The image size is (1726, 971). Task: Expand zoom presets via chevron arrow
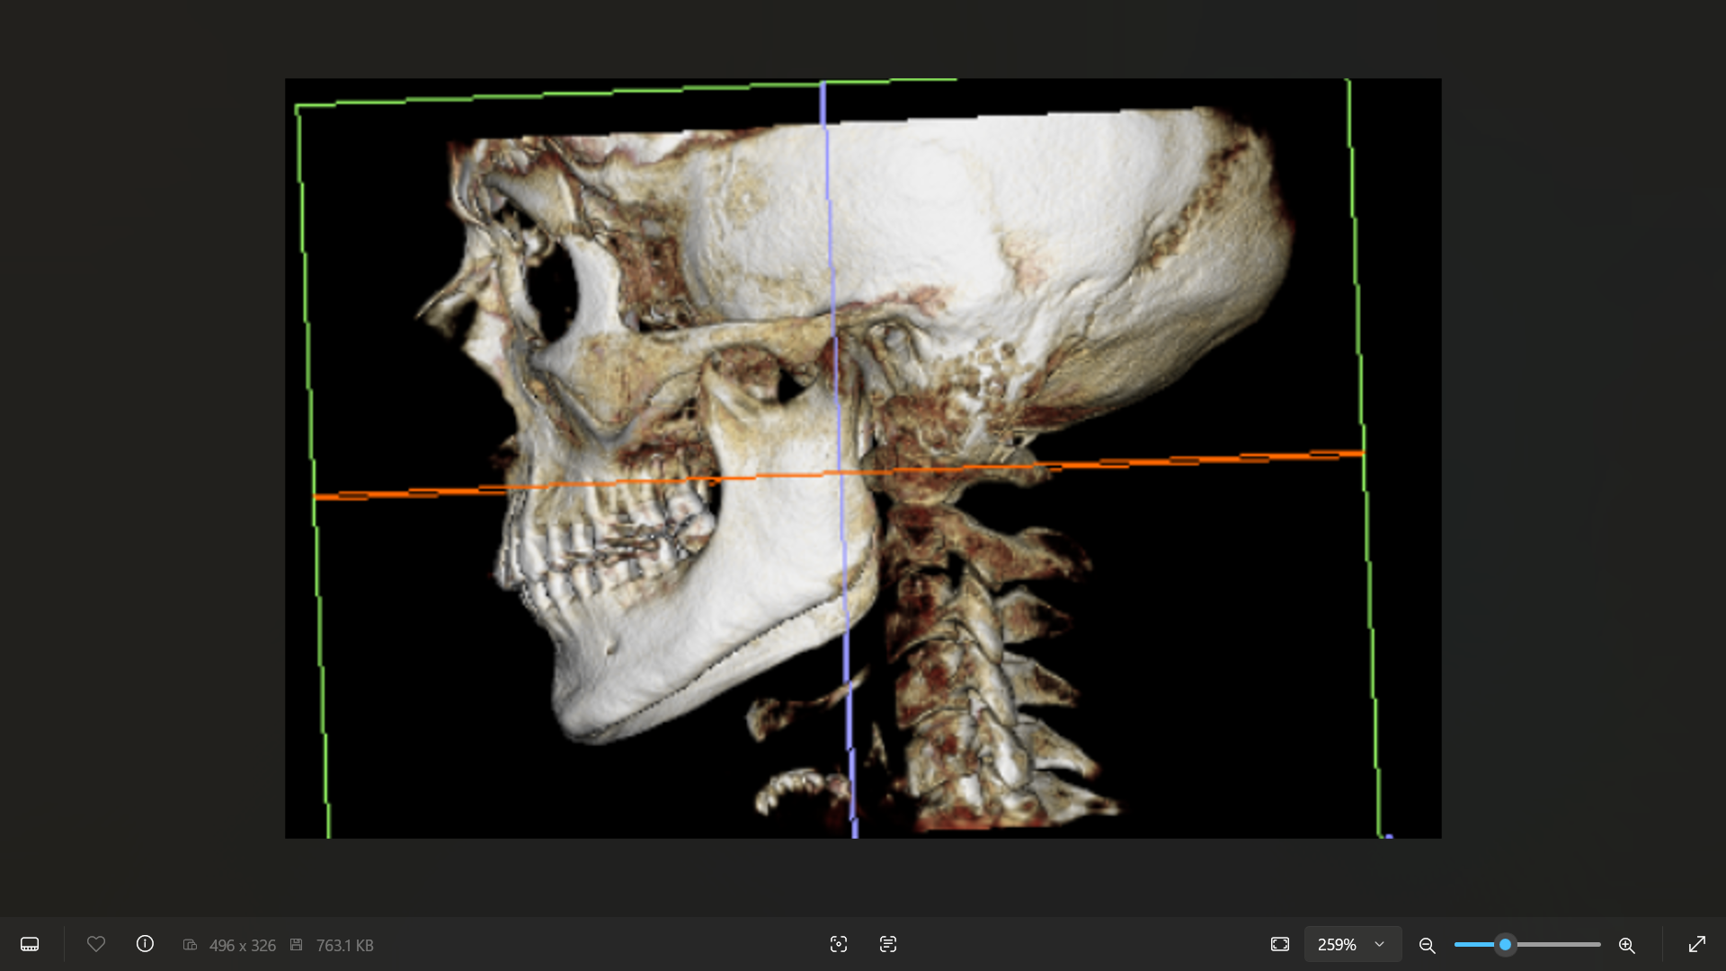click(x=1379, y=944)
